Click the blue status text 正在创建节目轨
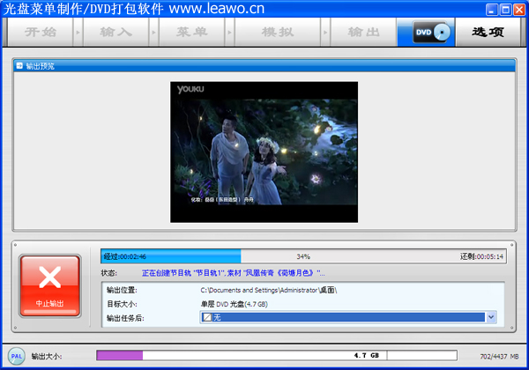 click(x=233, y=273)
